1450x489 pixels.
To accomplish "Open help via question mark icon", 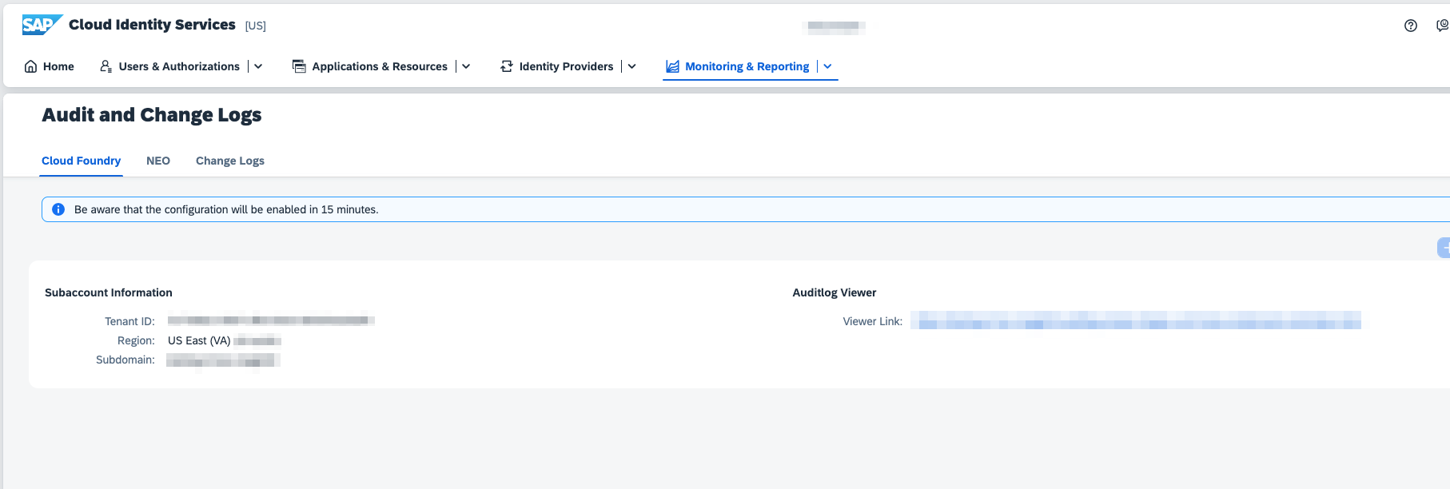I will point(1411,26).
